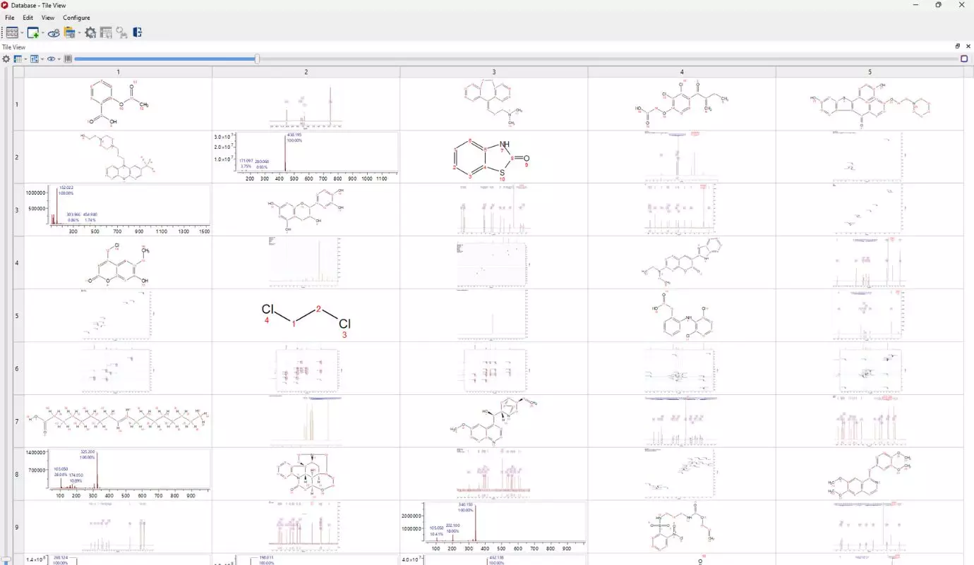
Task: Click the blue exit database icon
Action: click(138, 32)
